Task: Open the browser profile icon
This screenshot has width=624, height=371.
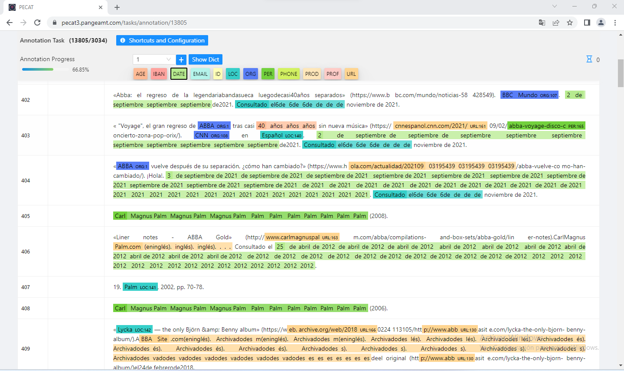Action: [601, 23]
